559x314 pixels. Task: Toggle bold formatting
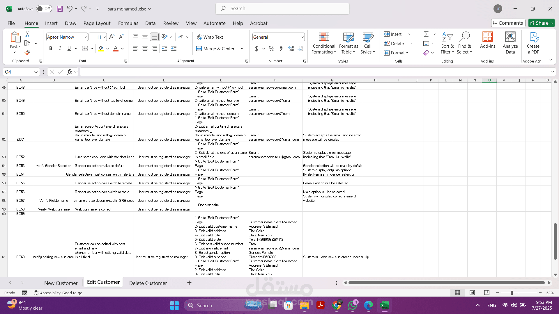pos(51,49)
